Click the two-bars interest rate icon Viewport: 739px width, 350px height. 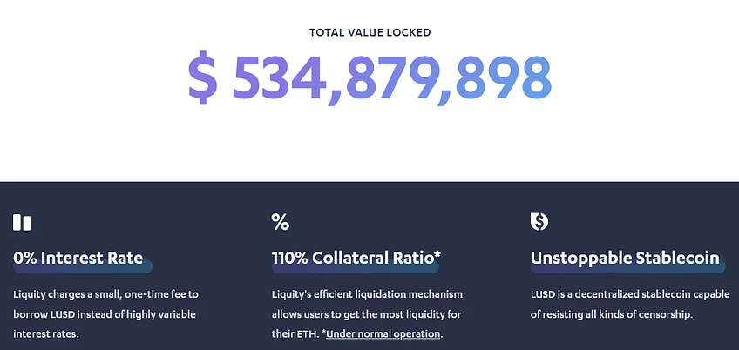click(x=22, y=222)
